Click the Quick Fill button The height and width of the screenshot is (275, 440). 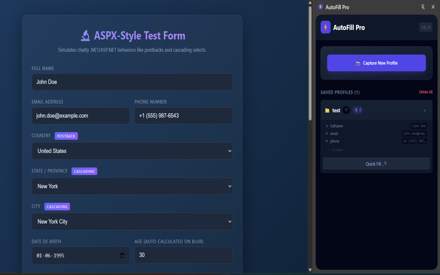[x=376, y=164]
